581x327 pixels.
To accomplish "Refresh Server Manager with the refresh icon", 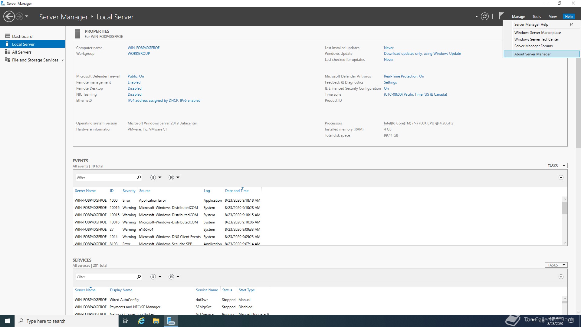I will 485,16.
